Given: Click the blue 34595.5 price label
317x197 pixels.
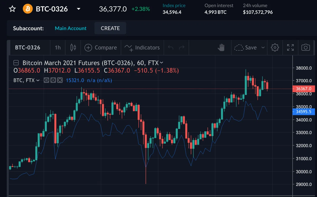Looking at the screenshot, I should 304,112.
